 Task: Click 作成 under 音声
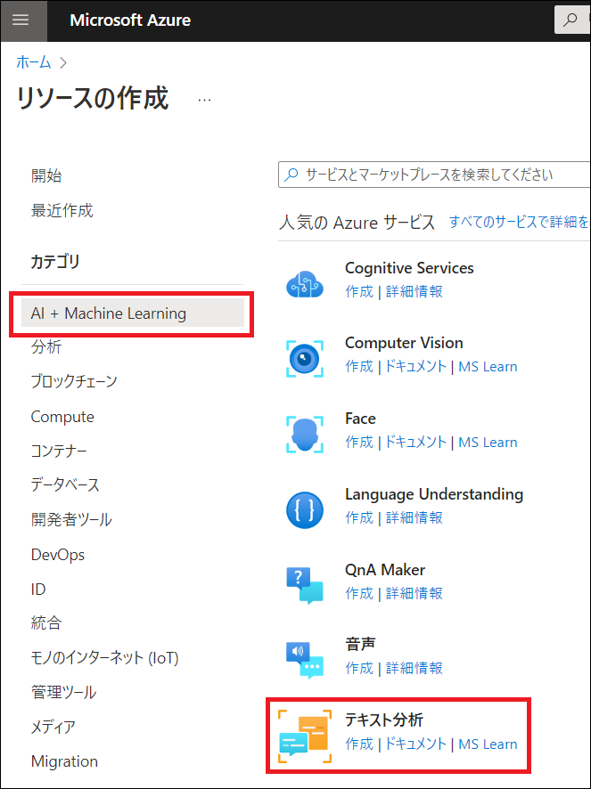(359, 668)
